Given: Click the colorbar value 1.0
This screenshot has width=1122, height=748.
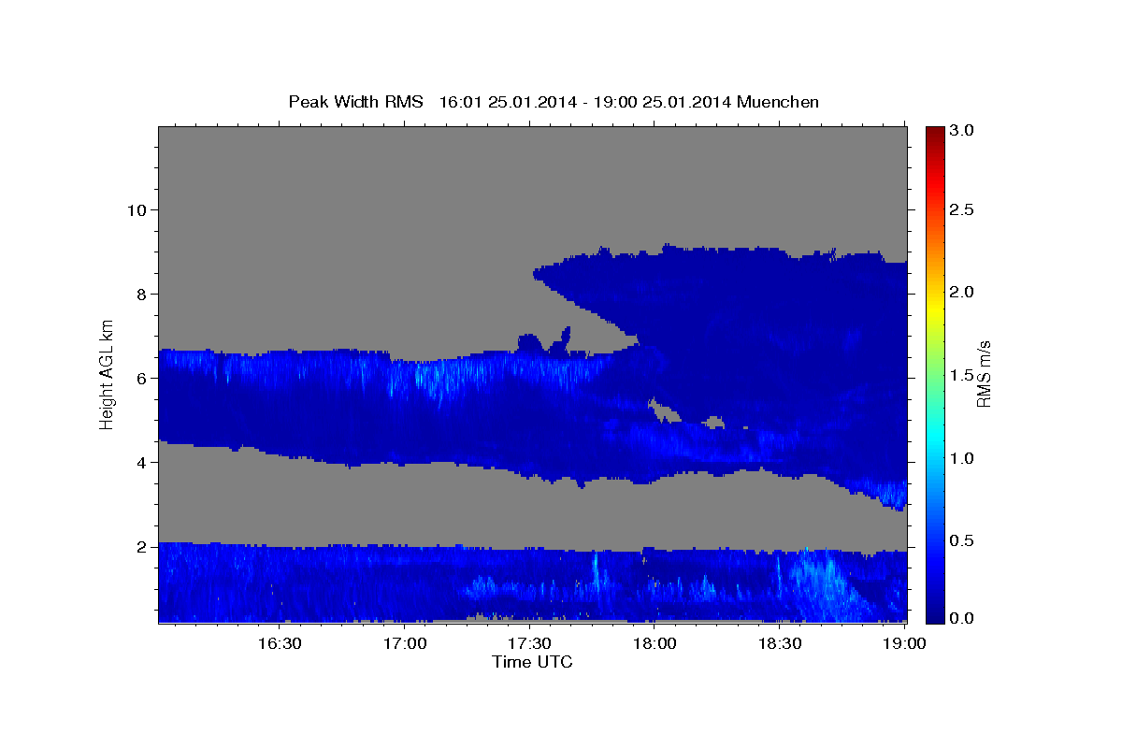Looking at the screenshot, I should click(x=964, y=458).
